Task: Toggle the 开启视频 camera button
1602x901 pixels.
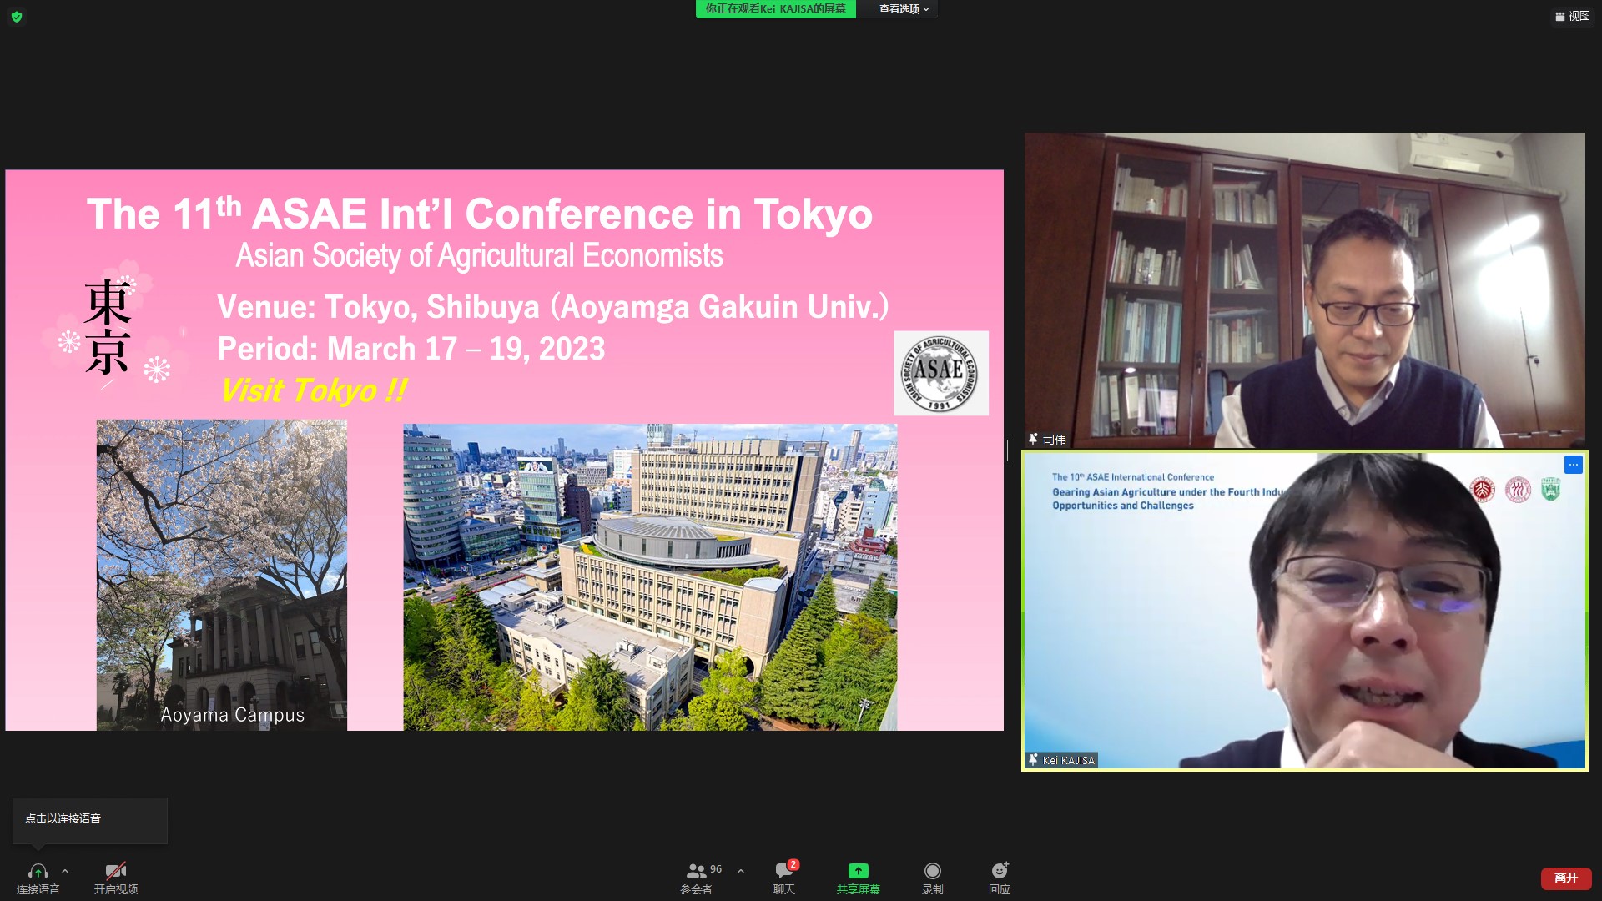Action: pyautogui.click(x=116, y=878)
